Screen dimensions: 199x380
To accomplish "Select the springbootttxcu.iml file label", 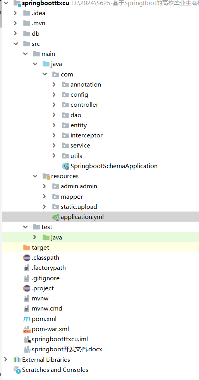I will [60, 339].
